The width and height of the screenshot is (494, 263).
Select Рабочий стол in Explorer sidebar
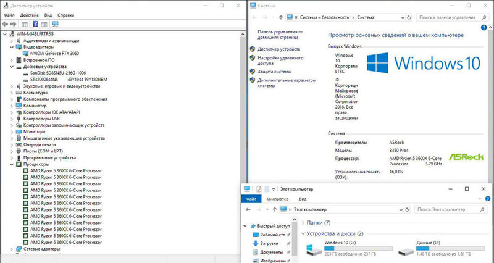(273, 235)
